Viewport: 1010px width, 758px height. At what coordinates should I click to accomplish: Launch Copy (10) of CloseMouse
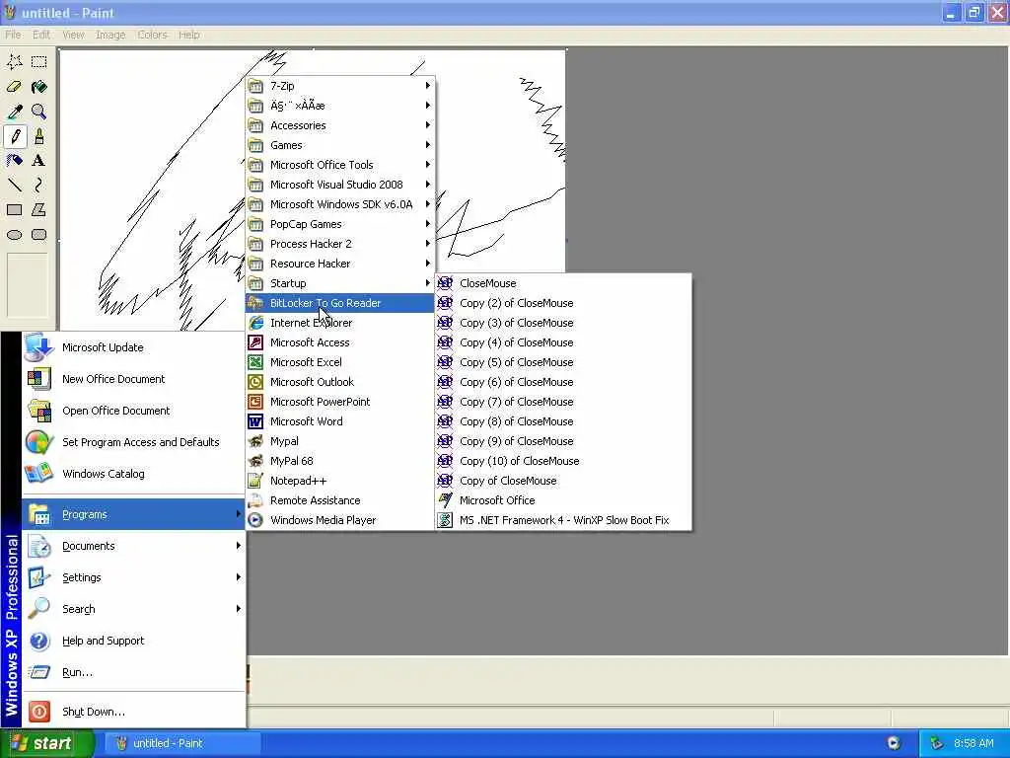(563, 461)
